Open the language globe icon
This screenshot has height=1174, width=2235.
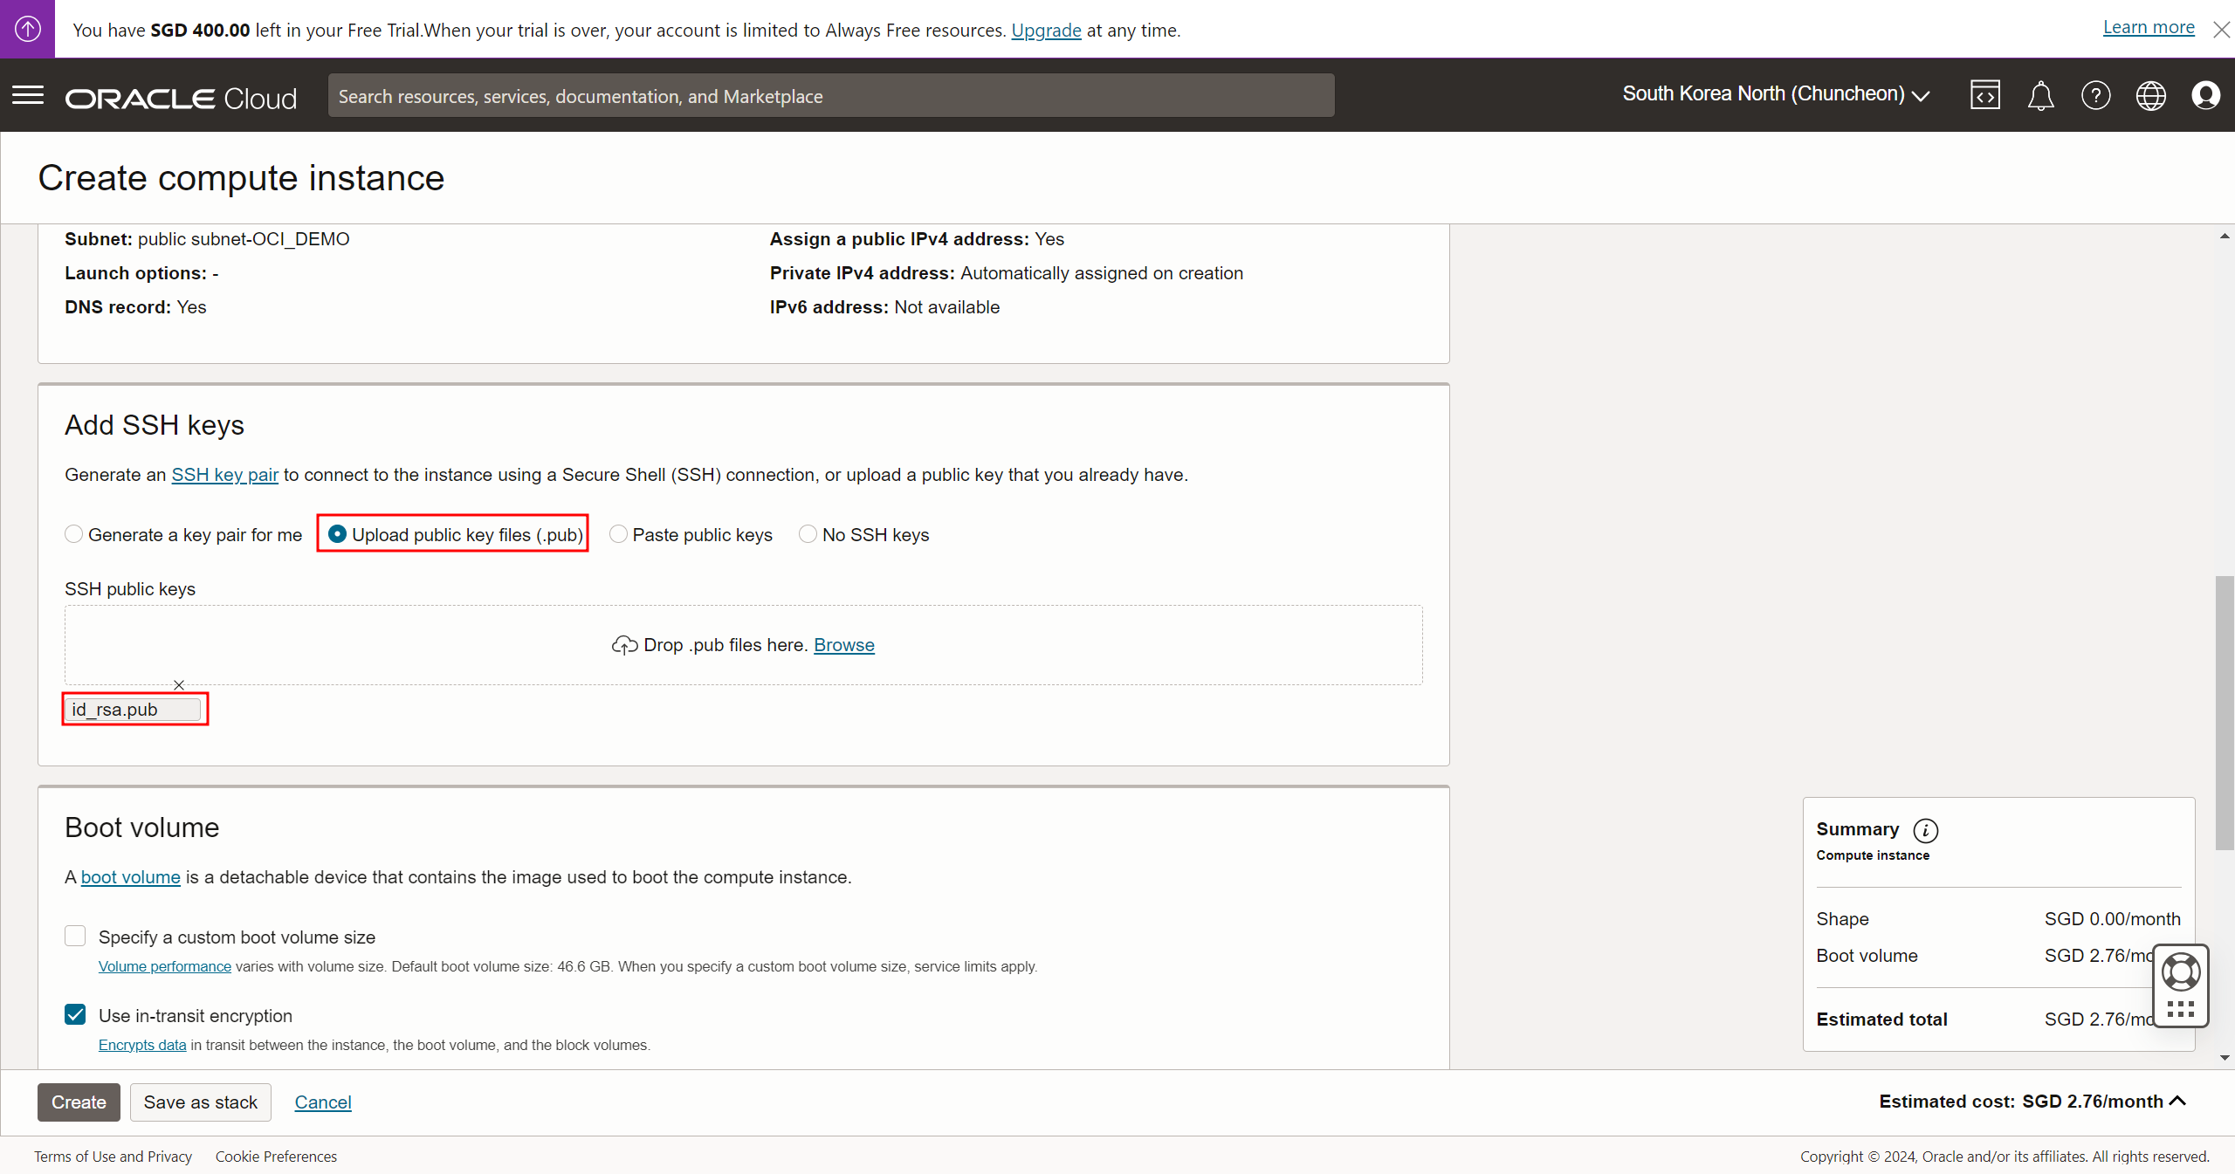point(2150,95)
